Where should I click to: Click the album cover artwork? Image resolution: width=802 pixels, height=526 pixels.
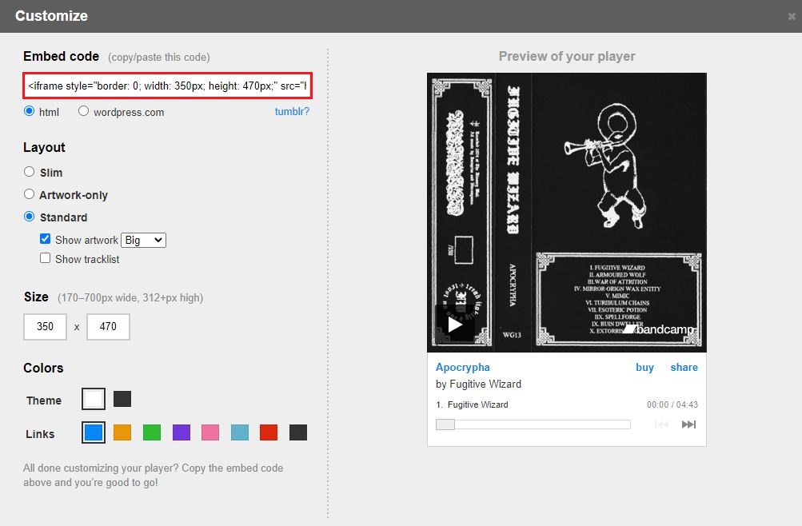(x=567, y=212)
